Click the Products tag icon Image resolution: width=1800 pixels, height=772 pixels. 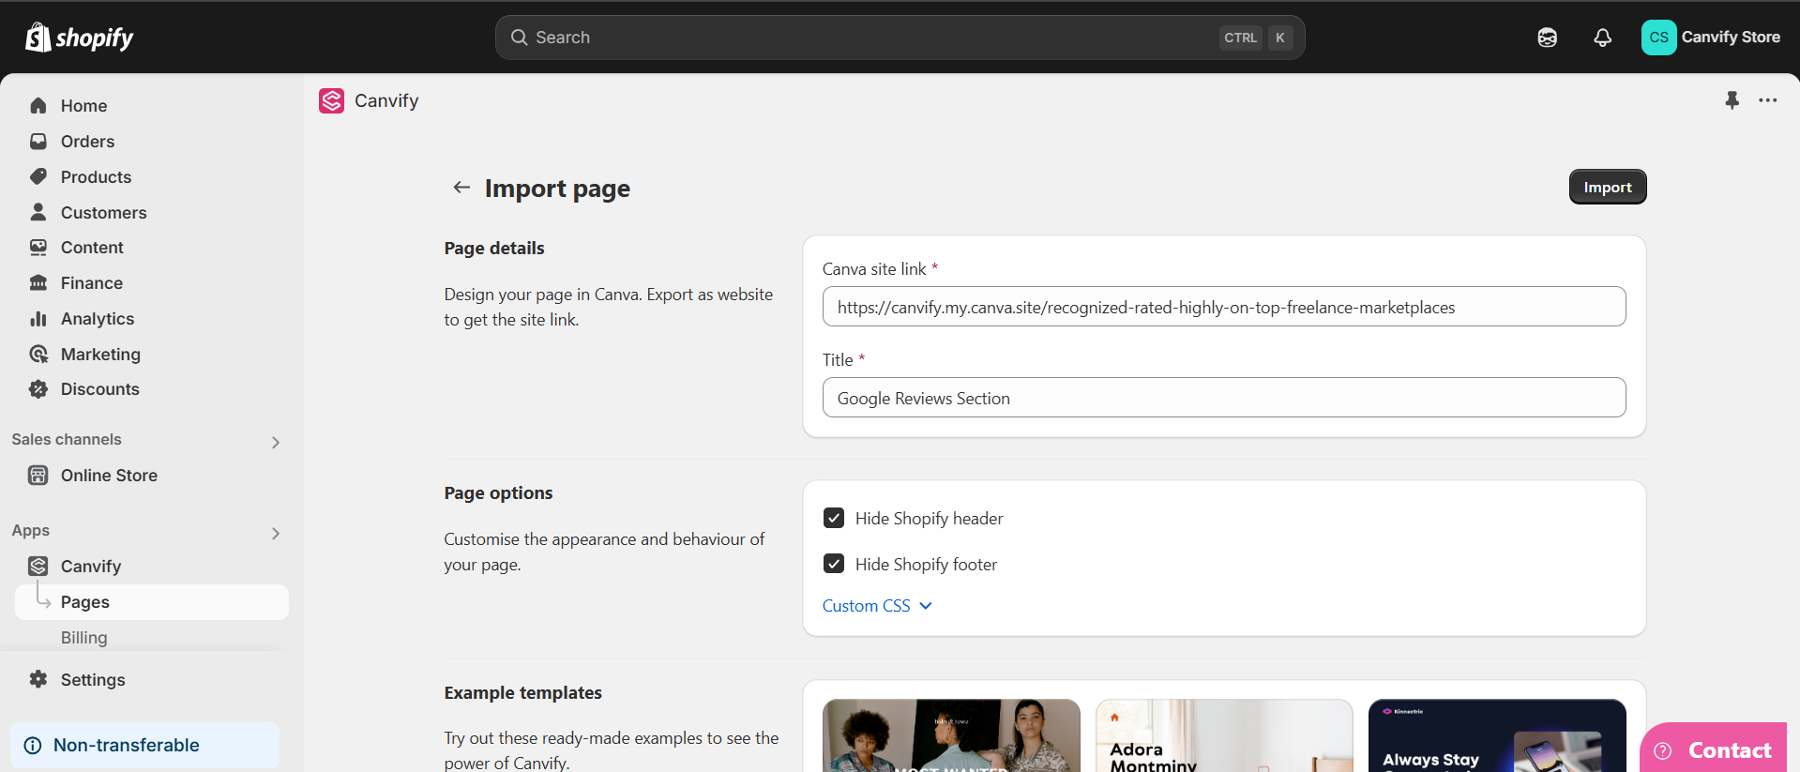point(38,176)
